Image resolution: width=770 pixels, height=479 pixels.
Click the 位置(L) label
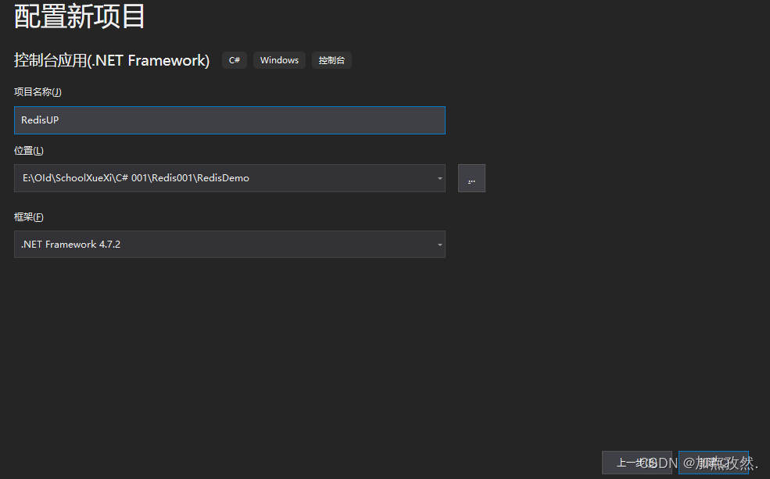pyautogui.click(x=29, y=151)
